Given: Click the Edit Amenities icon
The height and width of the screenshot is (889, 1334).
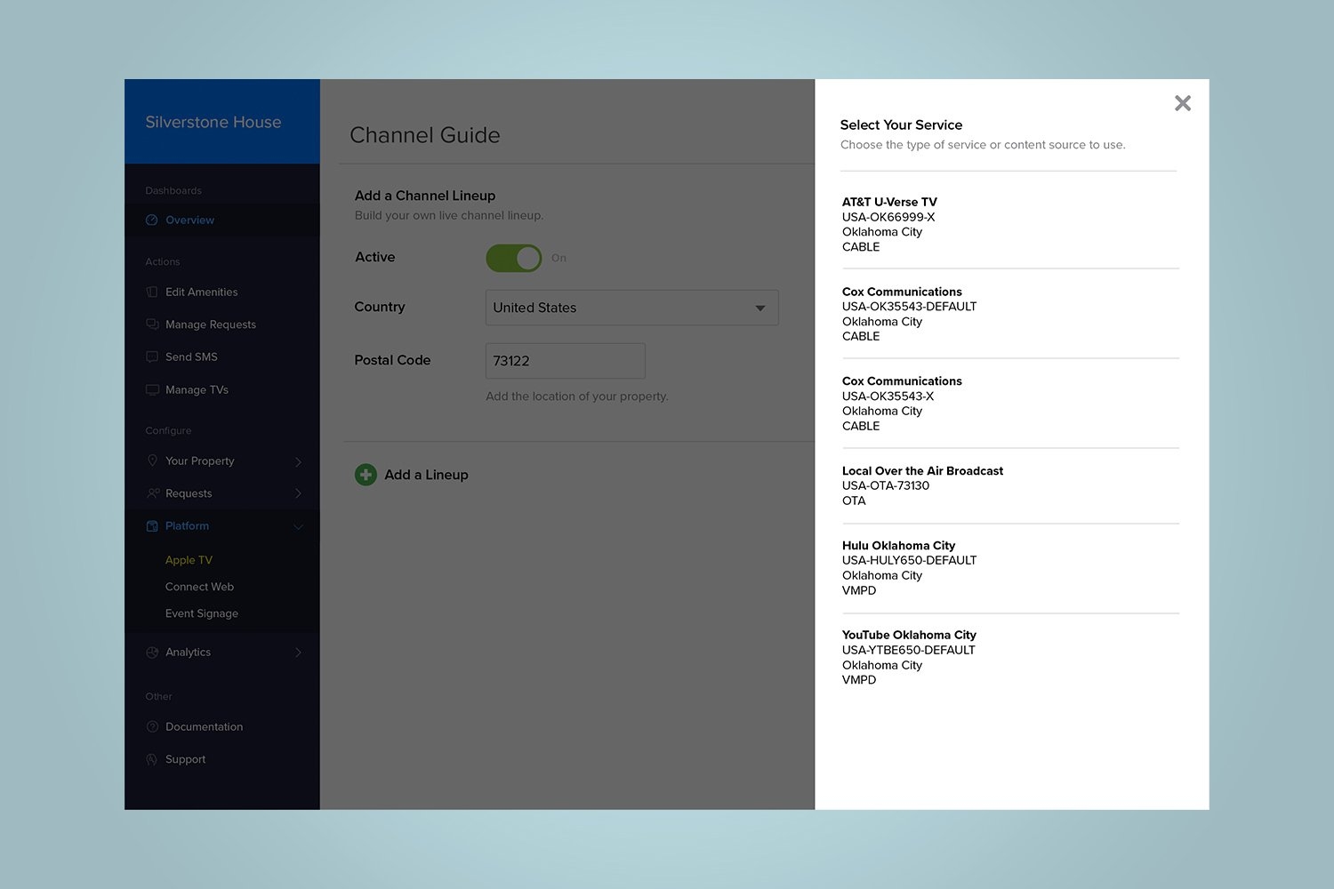Looking at the screenshot, I should 152,292.
